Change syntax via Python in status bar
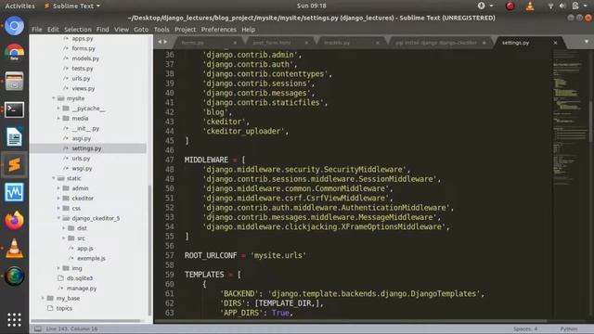 569,328
